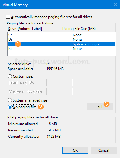Click the System managed entry for F:
Screen dimensions: 120x158
point(86,44)
